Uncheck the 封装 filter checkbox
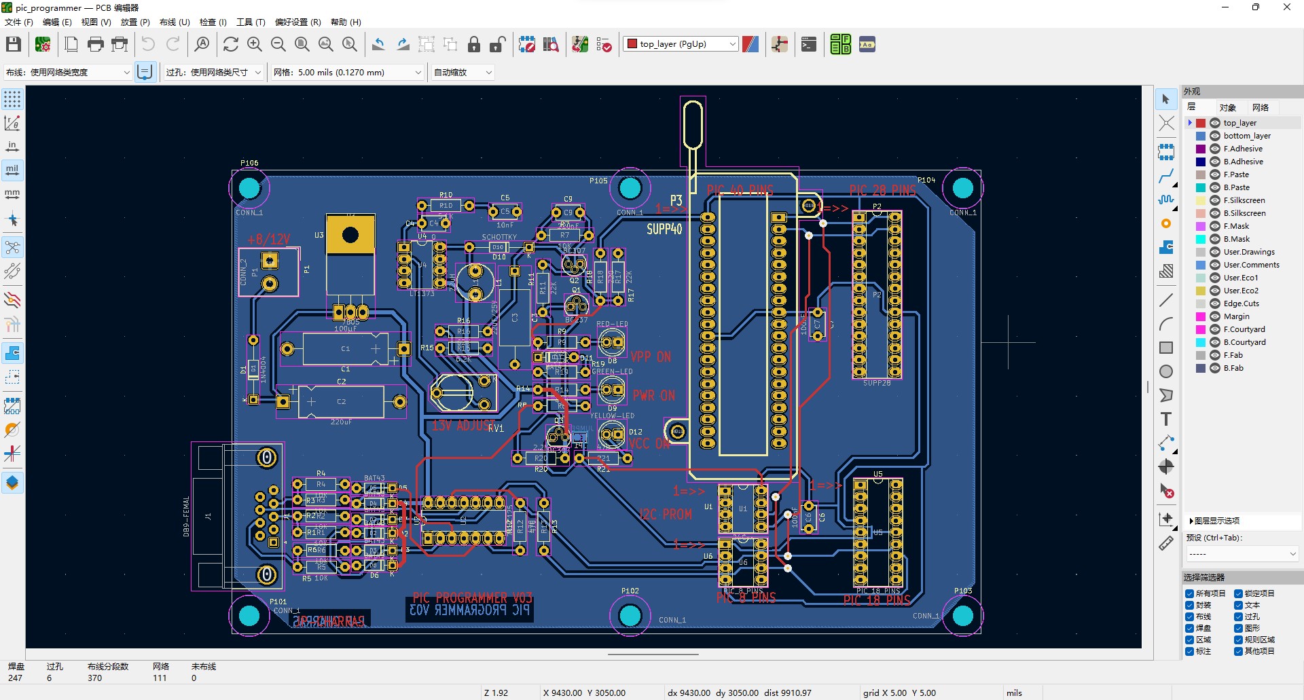 click(x=1190, y=605)
